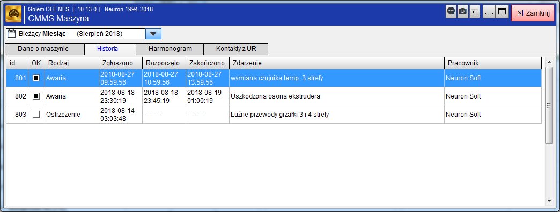Viewport: 560px width, 212px height.
Task: Sort by the Pracownik column header
Action: pos(493,63)
